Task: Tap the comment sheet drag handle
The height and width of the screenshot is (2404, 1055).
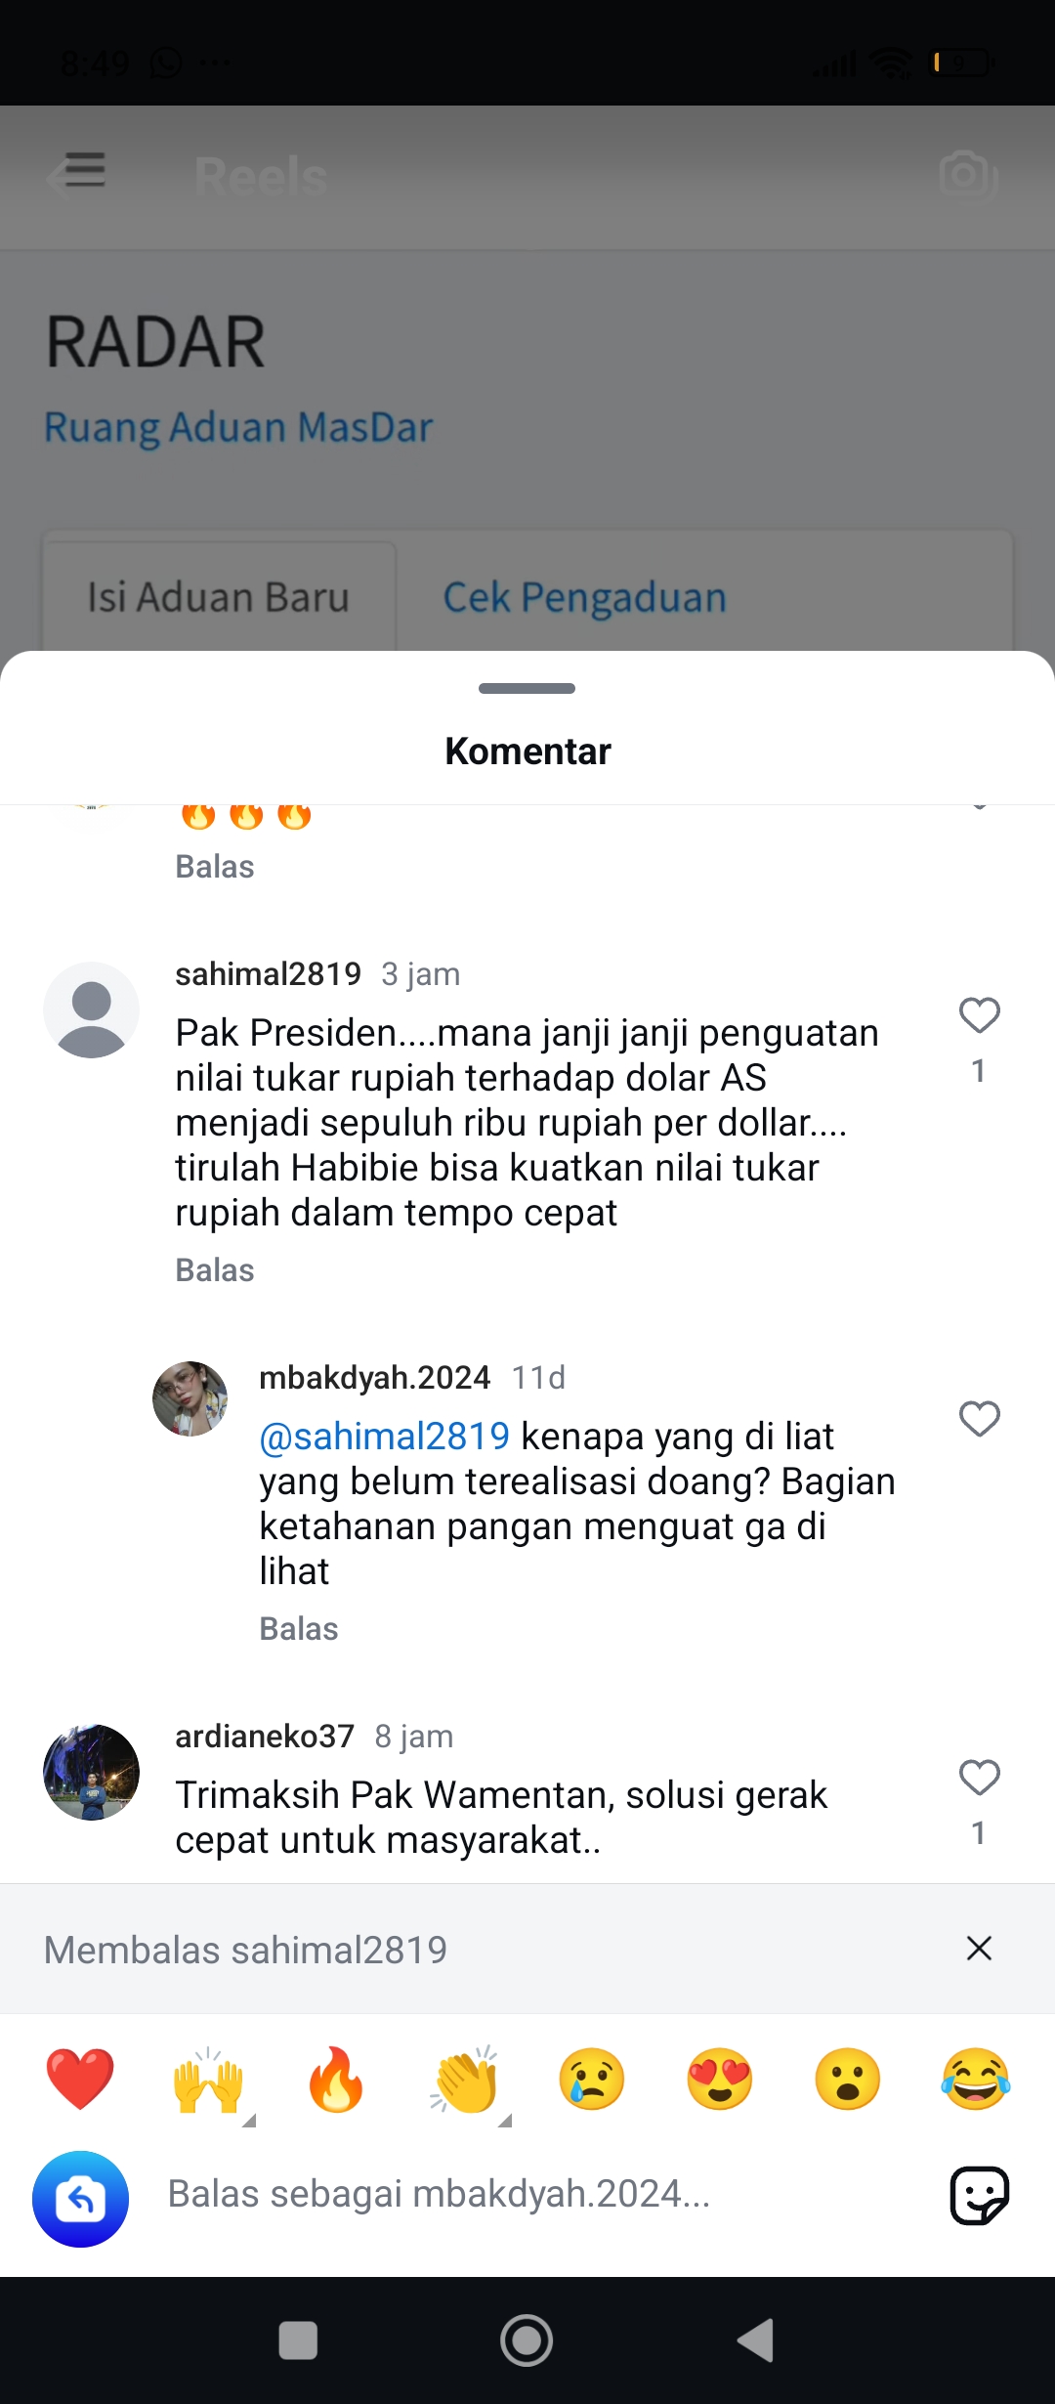Action: tap(527, 688)
